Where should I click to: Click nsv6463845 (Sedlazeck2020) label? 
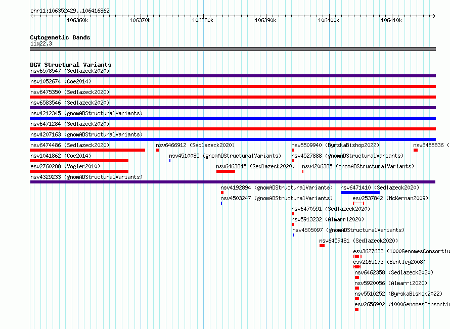point(255,166)
